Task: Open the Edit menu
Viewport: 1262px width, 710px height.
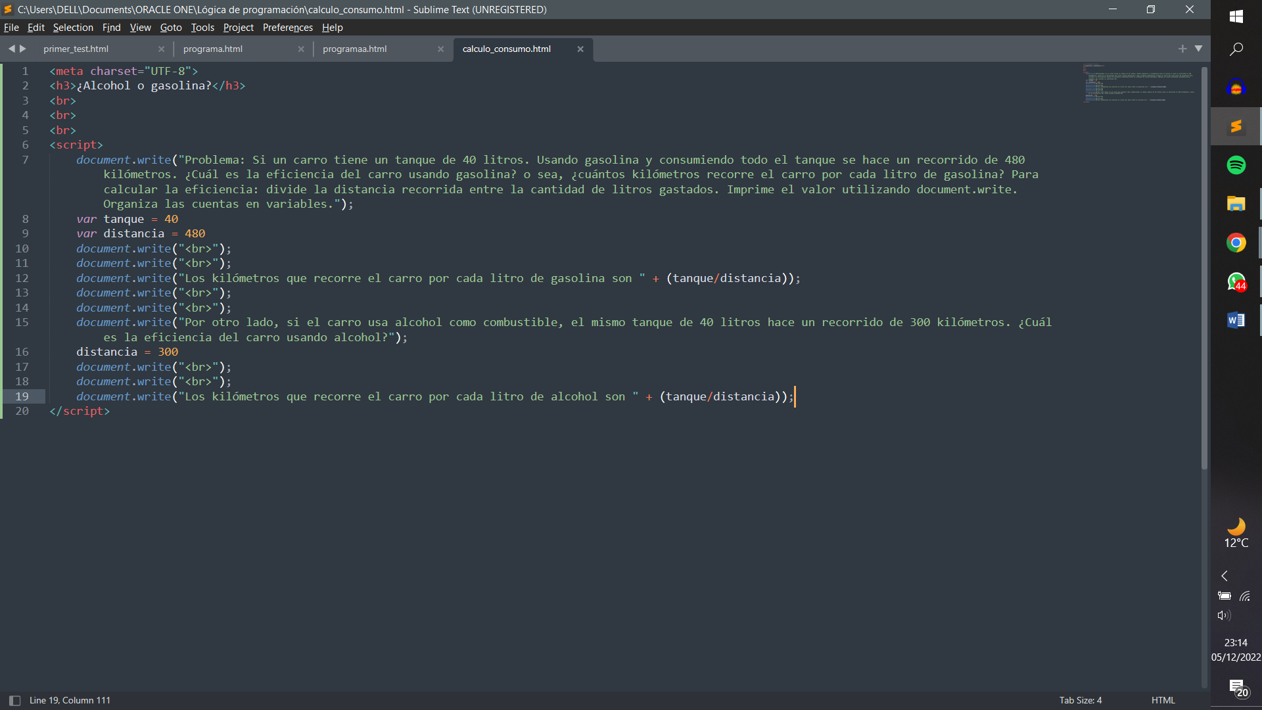Action: pos(35,27)
